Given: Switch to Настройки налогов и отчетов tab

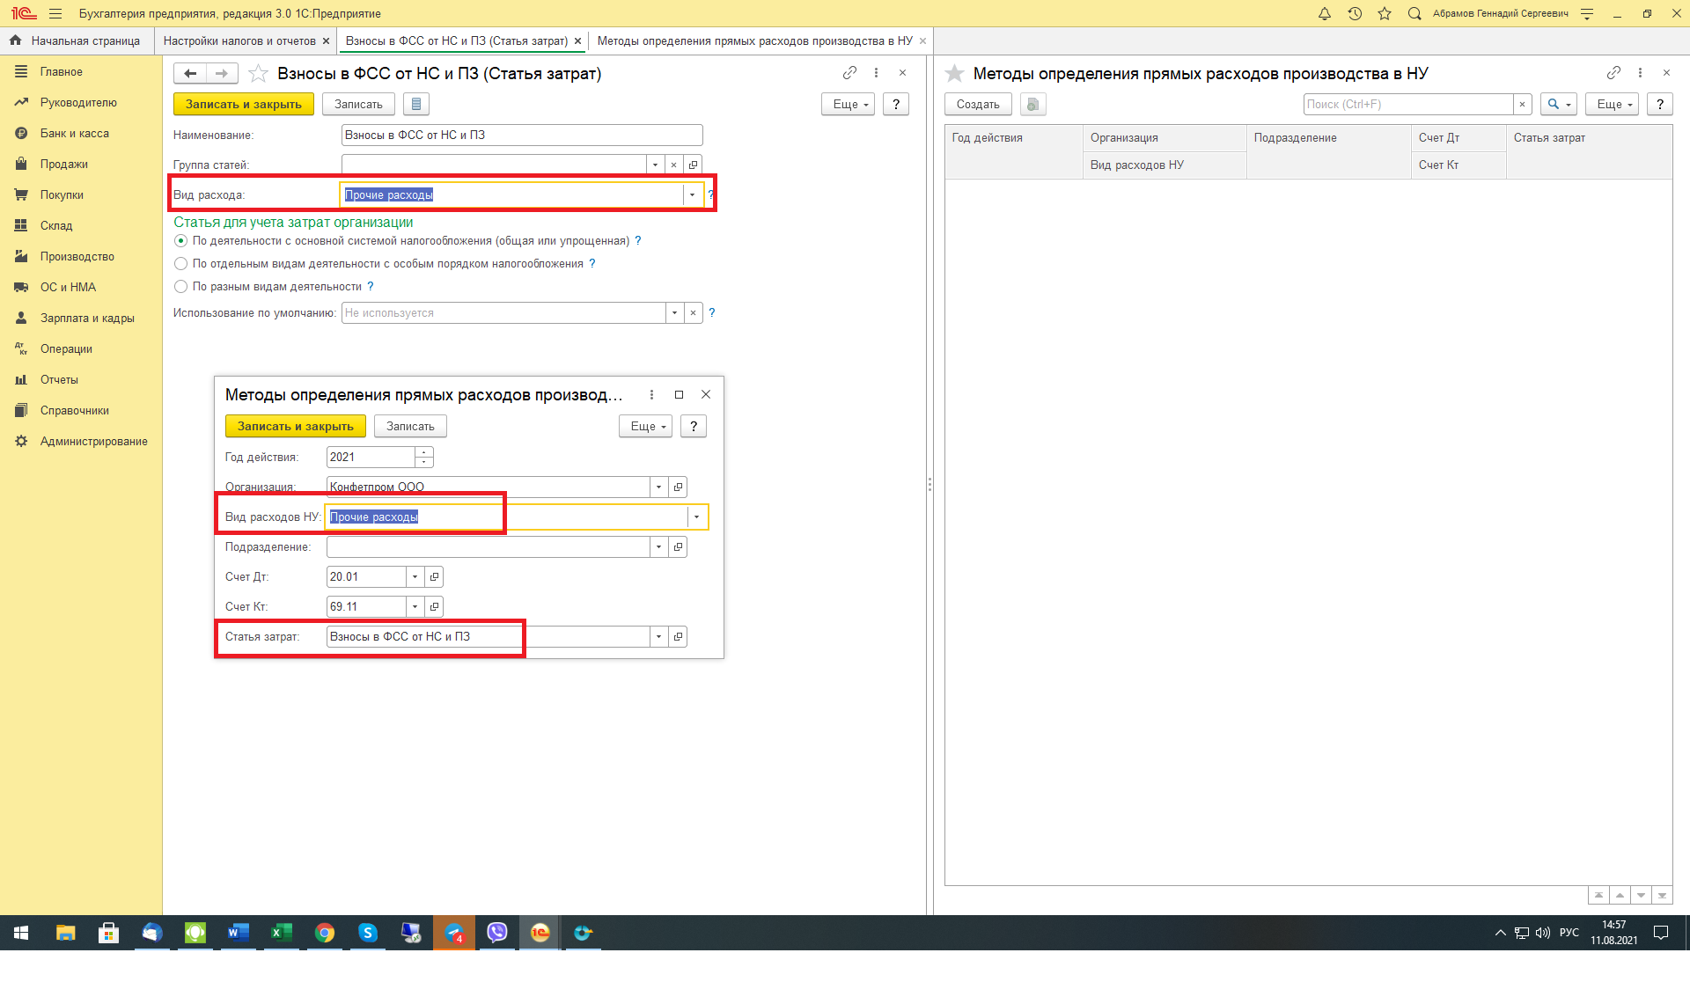Looking at the screenshot, I should click(x=239, y=40).
